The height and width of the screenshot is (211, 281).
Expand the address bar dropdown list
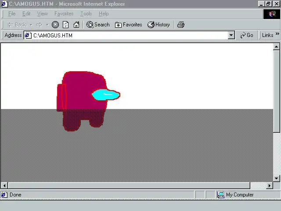pos(231,35)
